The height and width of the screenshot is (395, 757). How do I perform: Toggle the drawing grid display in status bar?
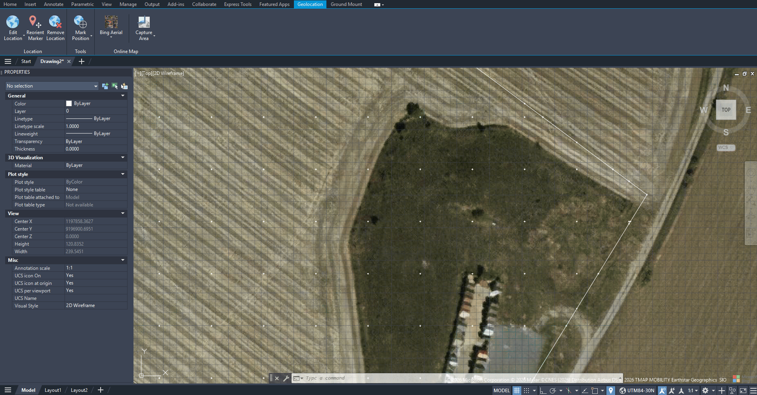[x=517, y=391]
